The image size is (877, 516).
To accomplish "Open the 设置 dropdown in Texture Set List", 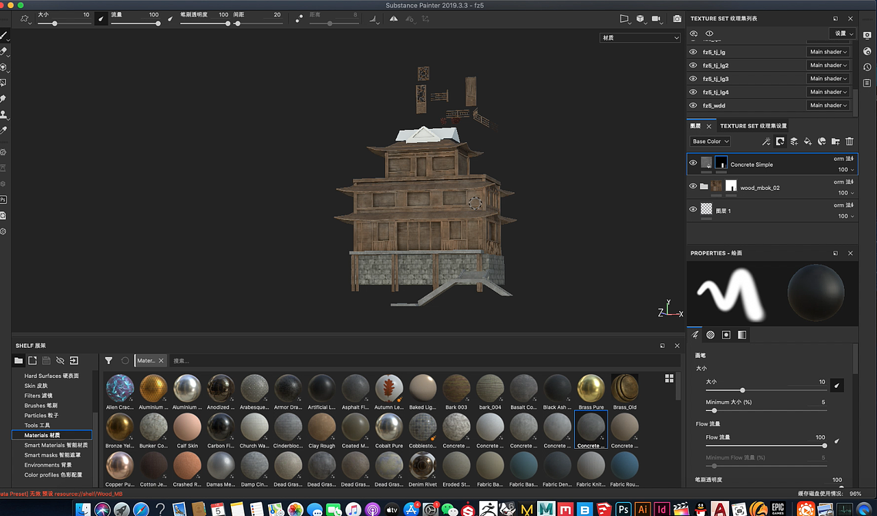I will click(843, 34).
